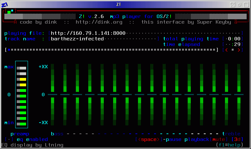251x149 pixels.
Task: Click the EQ display by Ltning text
Action: (x=32, y=145)
